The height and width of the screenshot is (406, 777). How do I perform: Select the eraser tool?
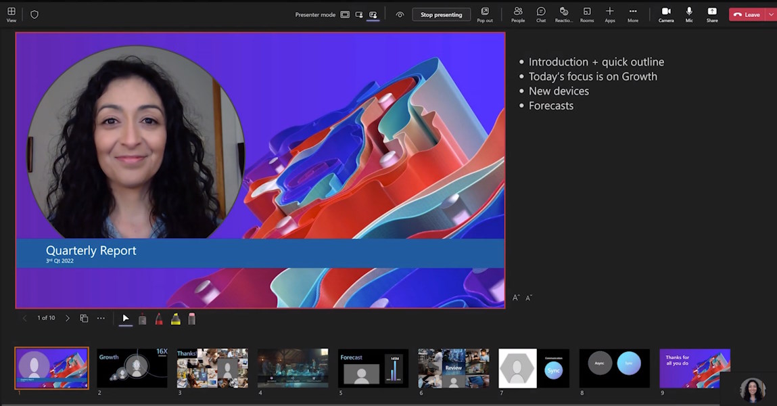tap(192, 318)
